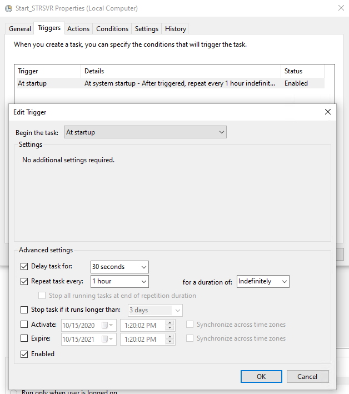Image resolution: width=349 pixels, height=394 pixels.
Task: Toggle the Repeat task every checkbox
Action: point(24,281)
